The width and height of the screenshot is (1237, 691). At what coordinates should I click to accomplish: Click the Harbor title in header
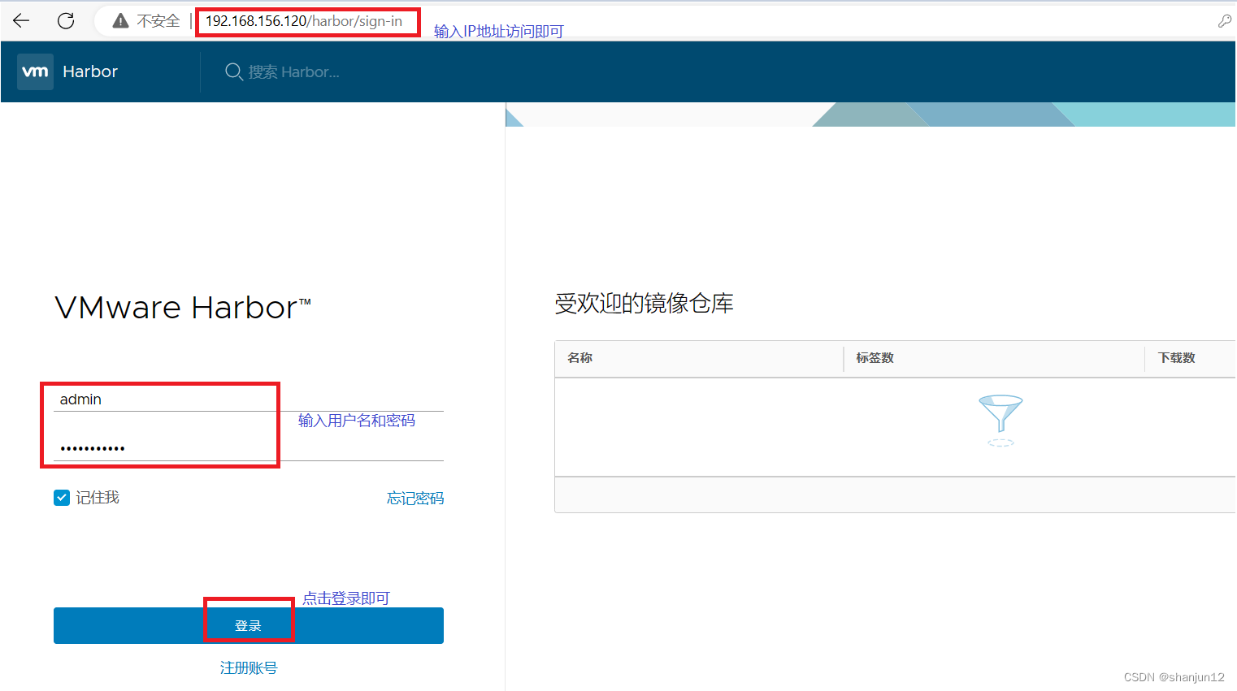click(x=90, y=71)
